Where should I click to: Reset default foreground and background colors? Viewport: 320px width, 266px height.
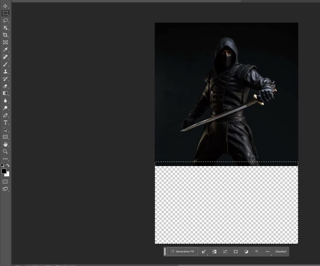coord(2,165)
